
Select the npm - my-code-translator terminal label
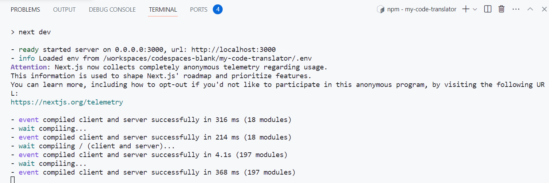422,9
